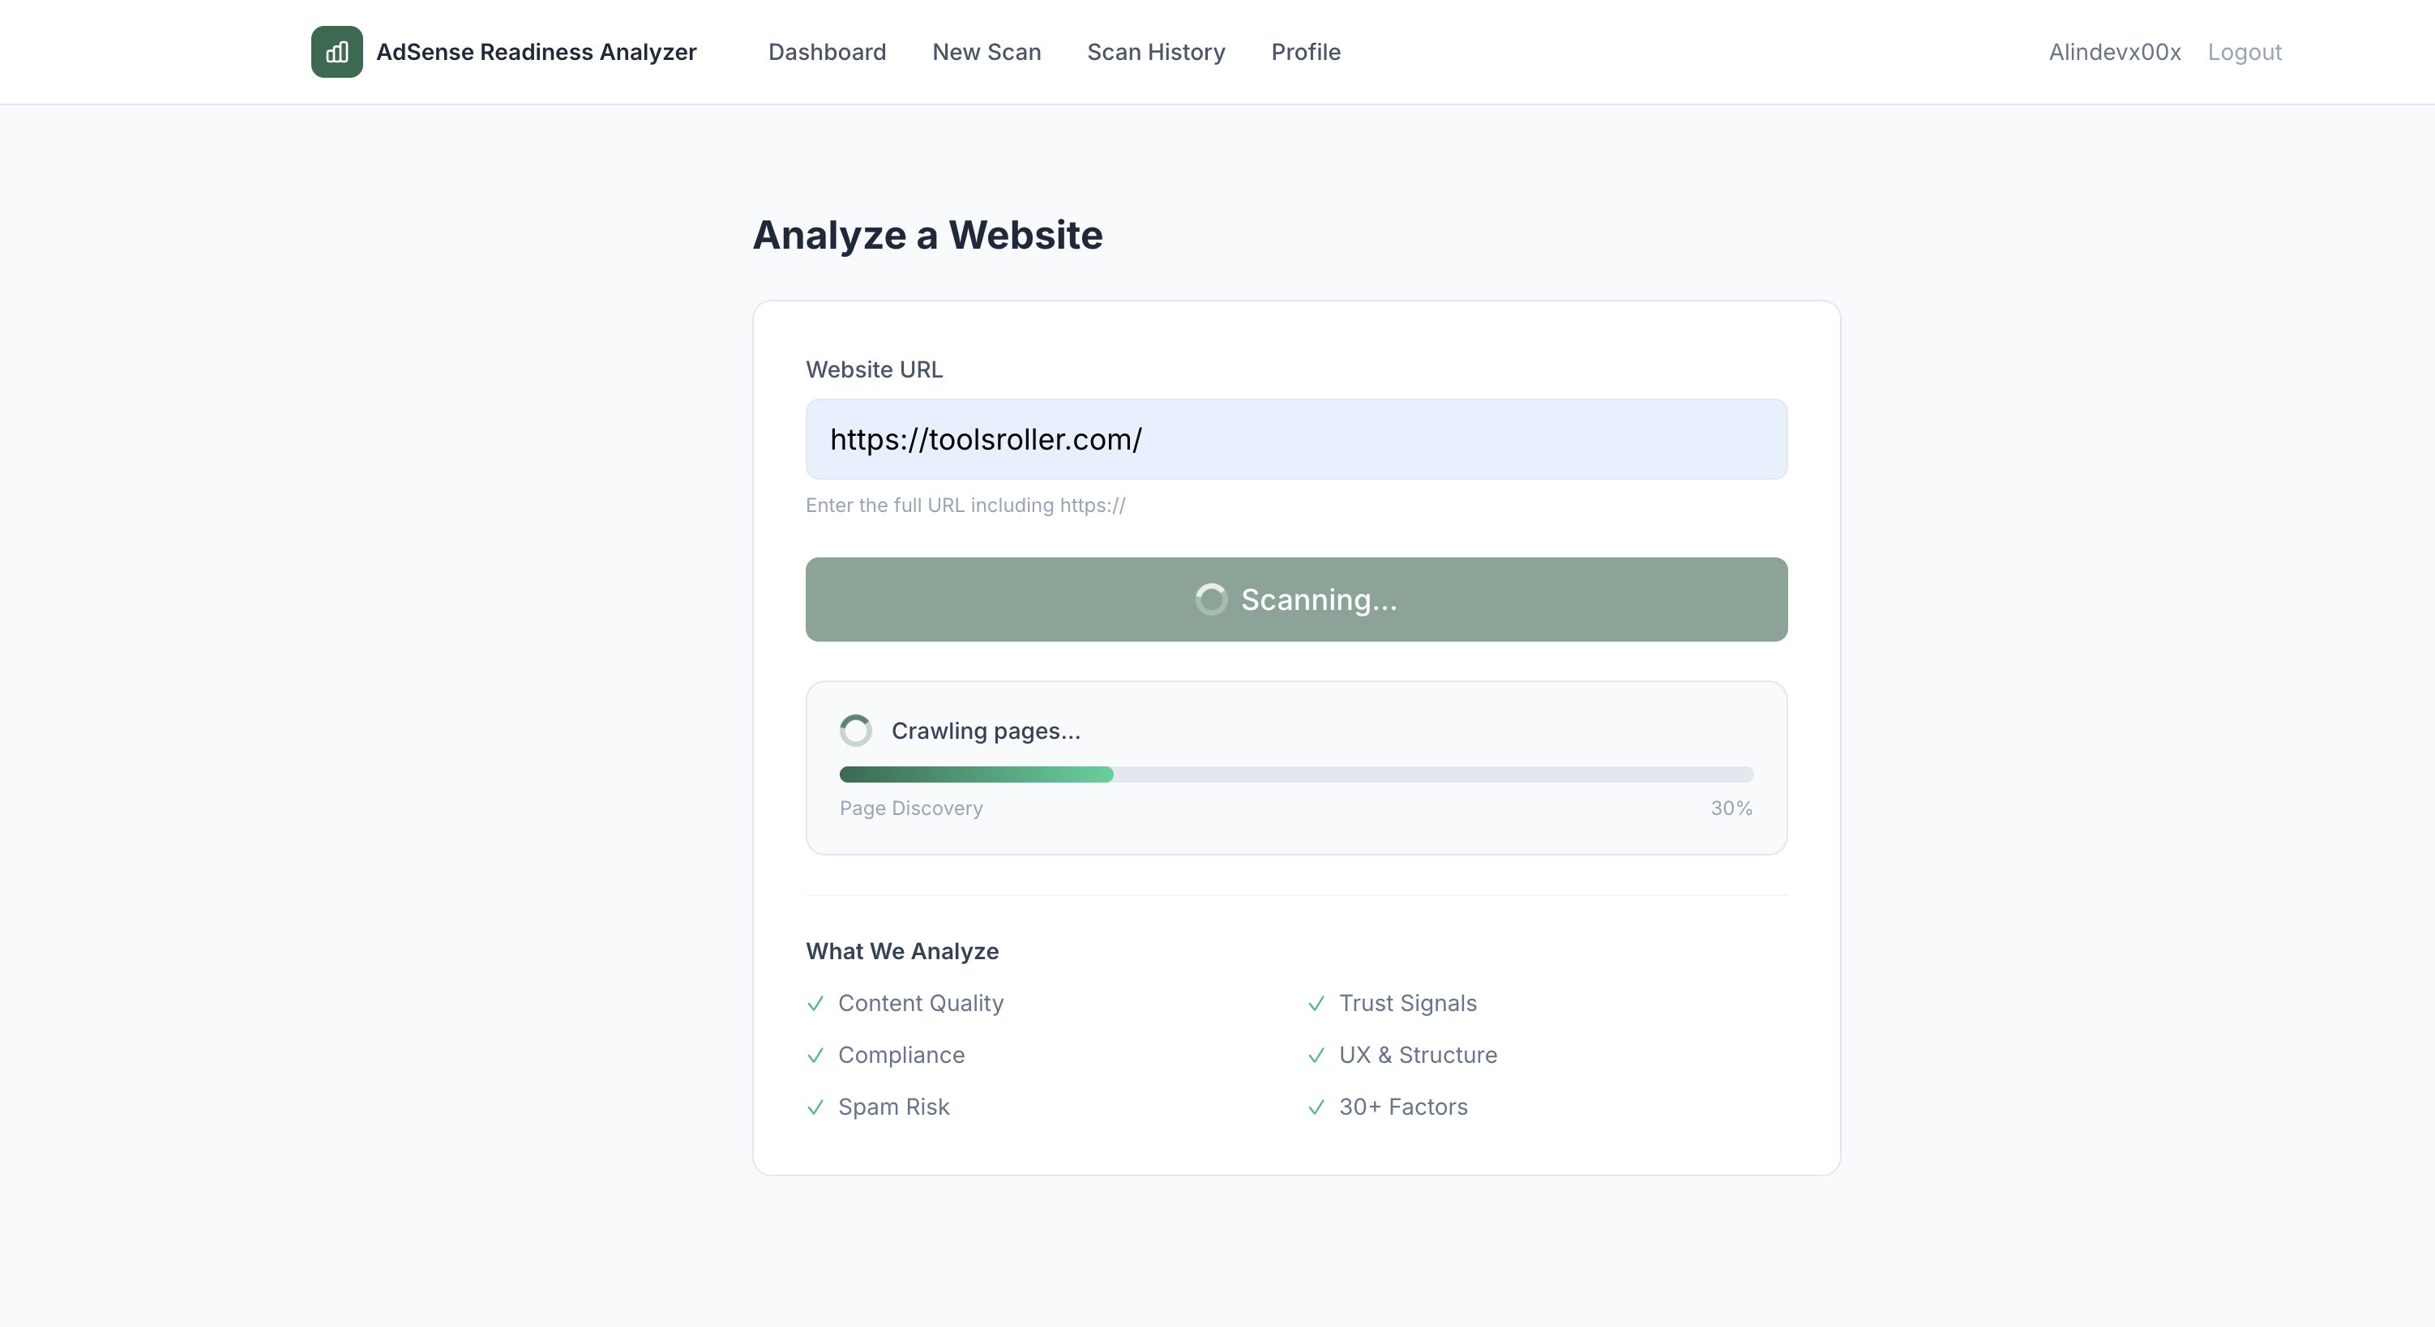Image resolution: width=2435 pixels, height=1327 pixels.
Task: Click the checkmark beside Content Quality
Action: (x=815, y=1004)
